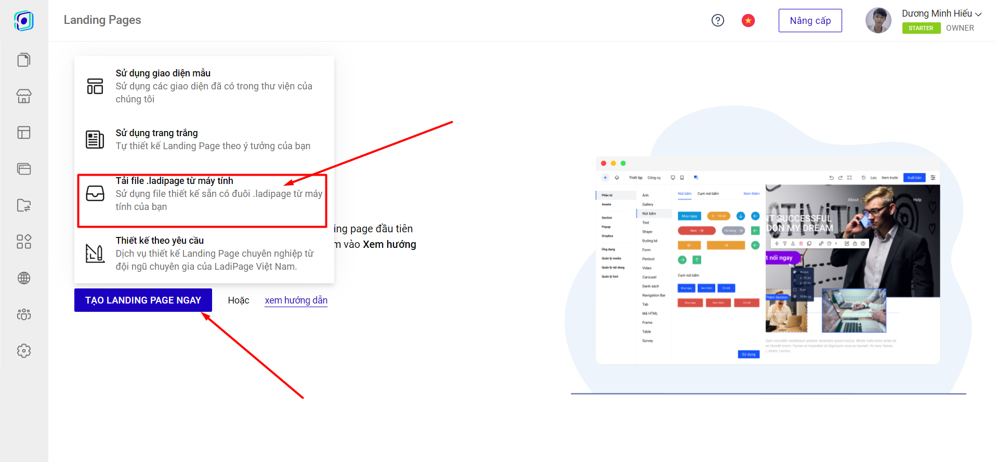Click the popup window sidebar icon
This screenshot has width=996, height=462.
[24, 169]
